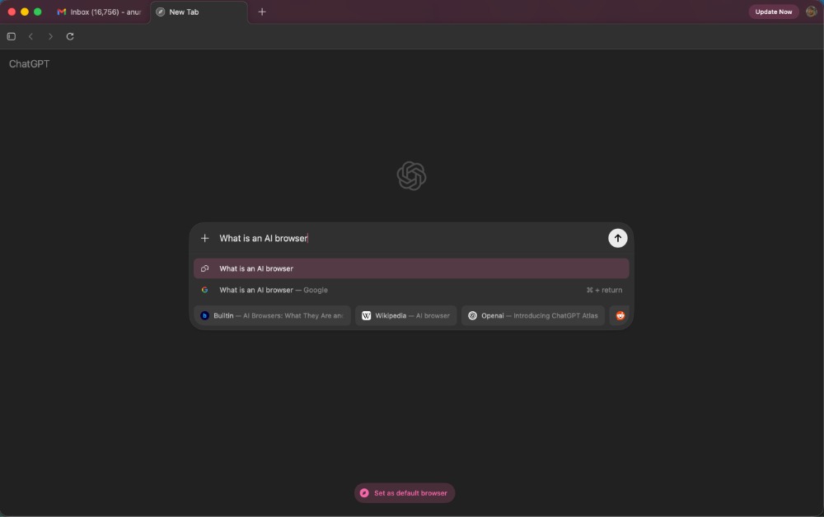Image resolution: width=824 pixels, height=517 pixels.
Task: Choose the ChatGPT suggestion 'What is an AI browser'
Action: click(x=411, y=268)
